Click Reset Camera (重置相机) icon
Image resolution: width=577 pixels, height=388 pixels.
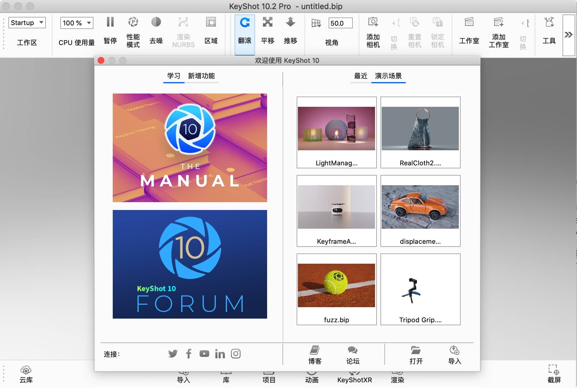pyautogui.click(x=415, y=22)
